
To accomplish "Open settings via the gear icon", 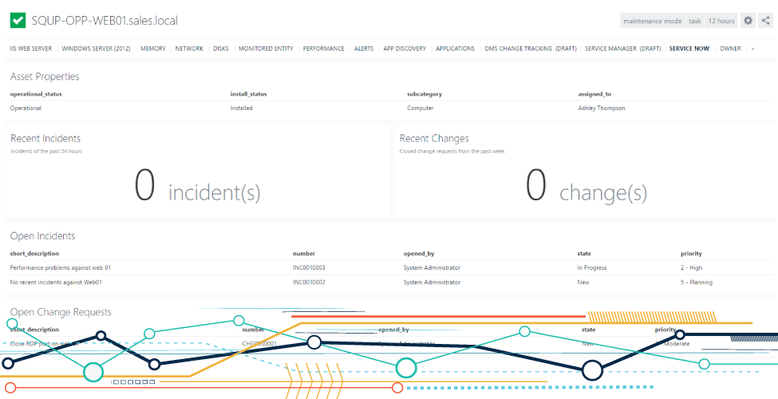I will (x=748, y=21).
